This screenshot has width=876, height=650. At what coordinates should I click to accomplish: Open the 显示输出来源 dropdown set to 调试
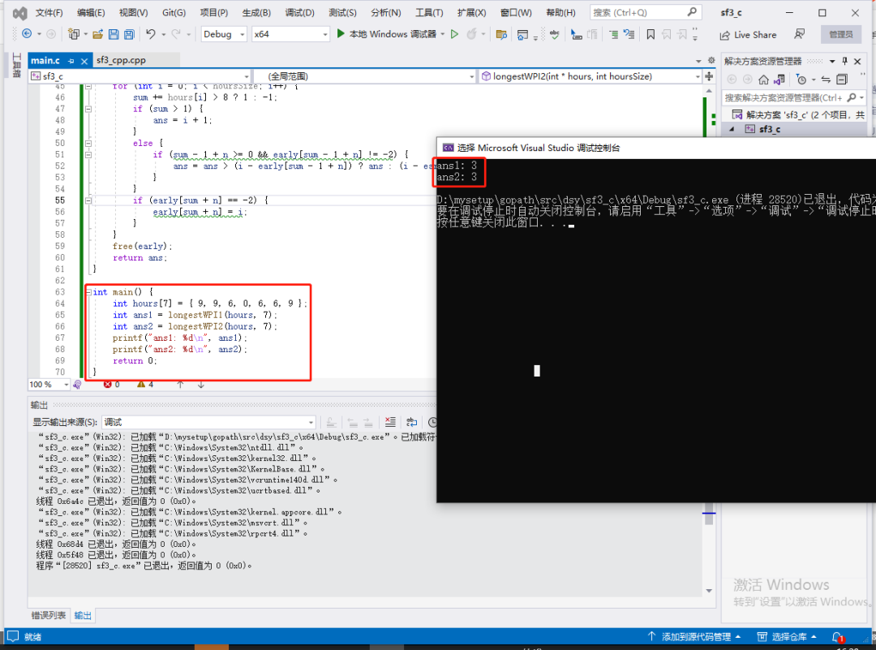pos(209,422)
